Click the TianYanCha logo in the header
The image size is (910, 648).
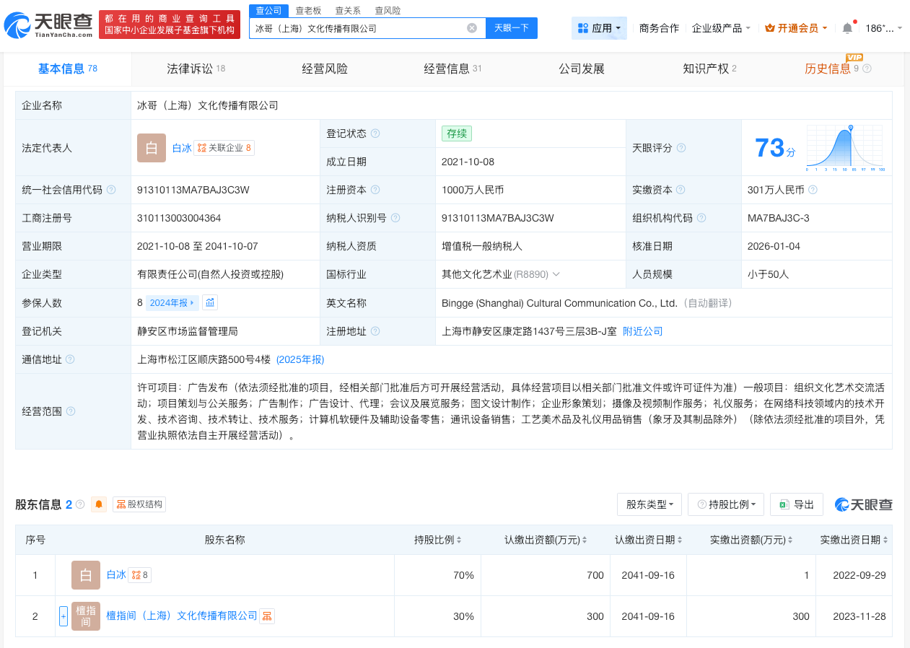48,25
